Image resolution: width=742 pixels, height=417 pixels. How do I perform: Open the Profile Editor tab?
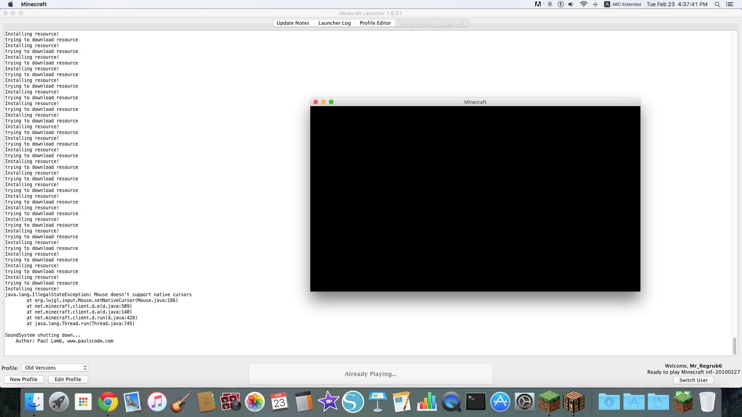point(375,23)
